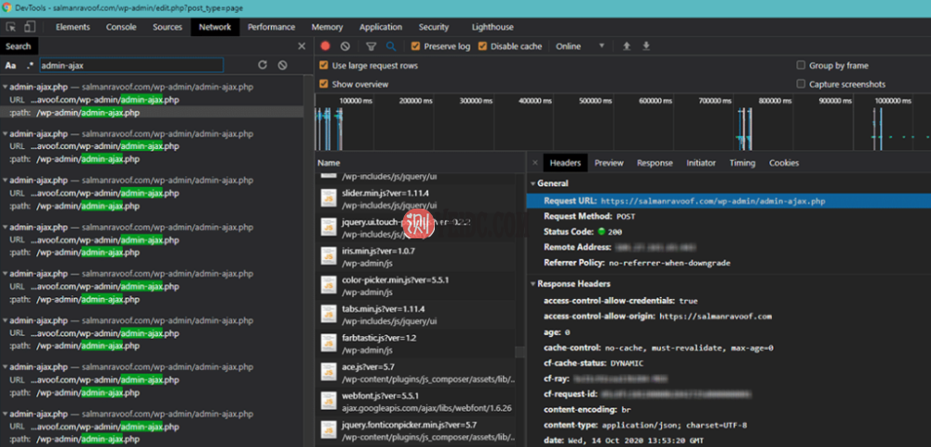Open the network filter funnel icon
The height and width of the screenshot is (447, 931).
pos(371,47)
